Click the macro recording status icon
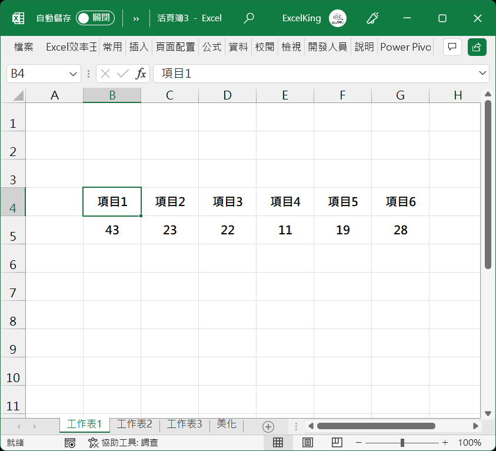Viewport: 496px width, 451px height. tap(70, 443)
